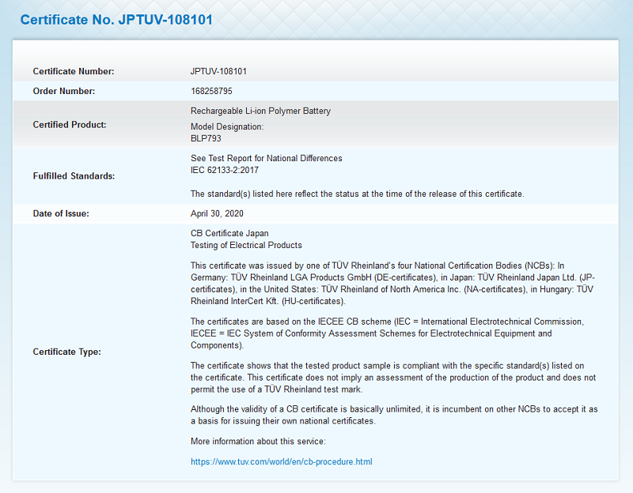The height and width of the screenshot is (493, 633).
Task: Click the 'Certificate Type:' label
Action: click(x=67, y=352)
